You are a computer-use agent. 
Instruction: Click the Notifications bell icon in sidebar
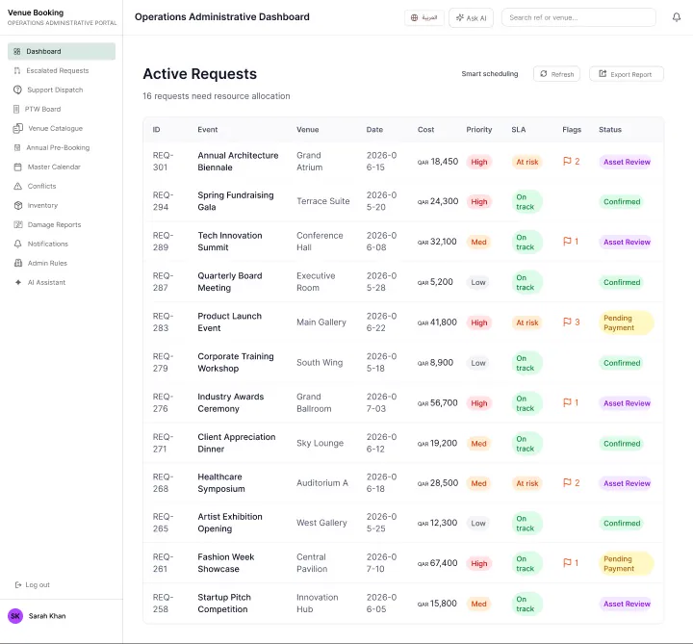point(17,244)
